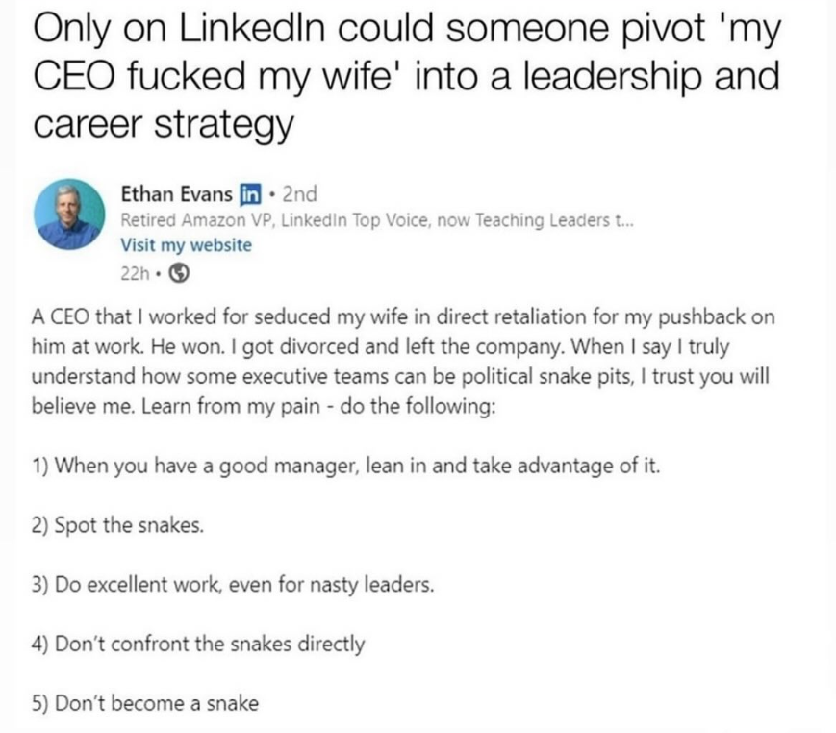
Task: Click the '2nd' connection degree label
Action: [299, 193]
